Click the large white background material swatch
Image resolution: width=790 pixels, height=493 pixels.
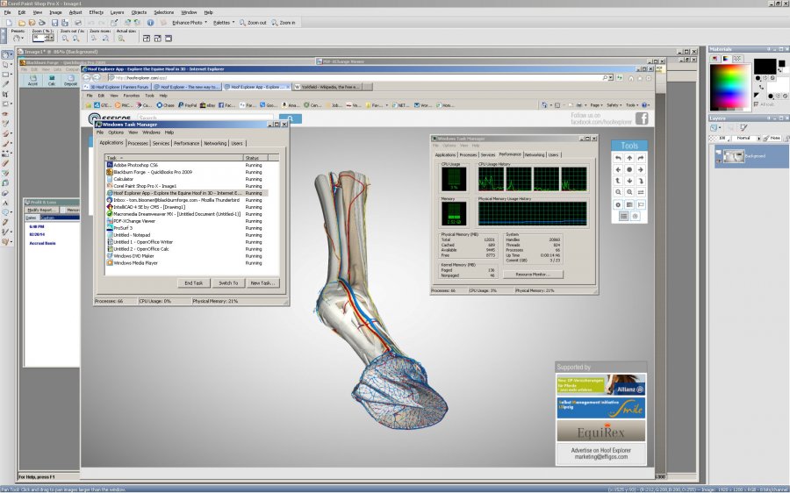coord(779,84)
